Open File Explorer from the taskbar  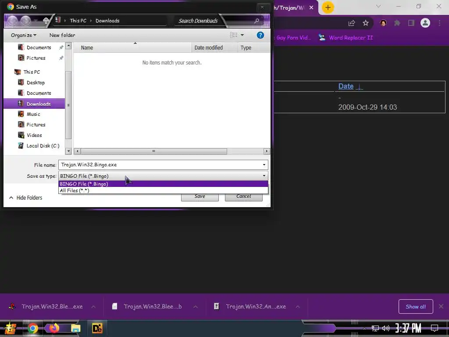[75, 328]
